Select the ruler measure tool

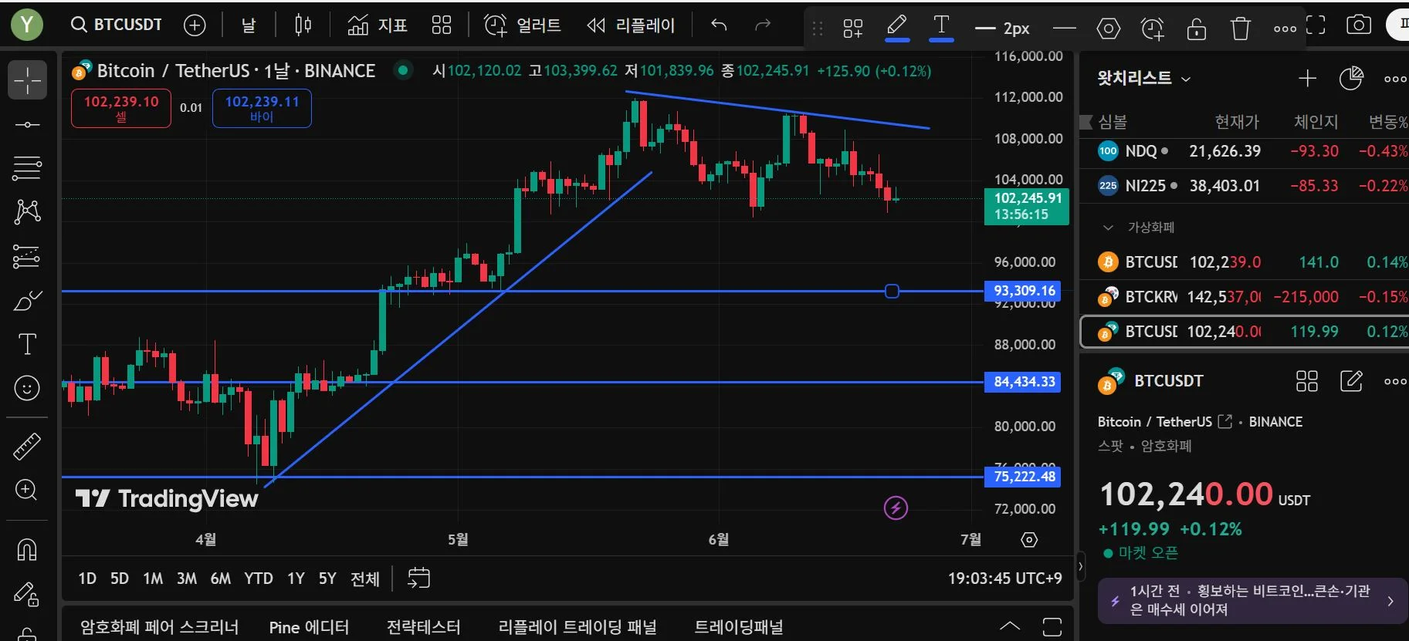(x=27, y=446)
